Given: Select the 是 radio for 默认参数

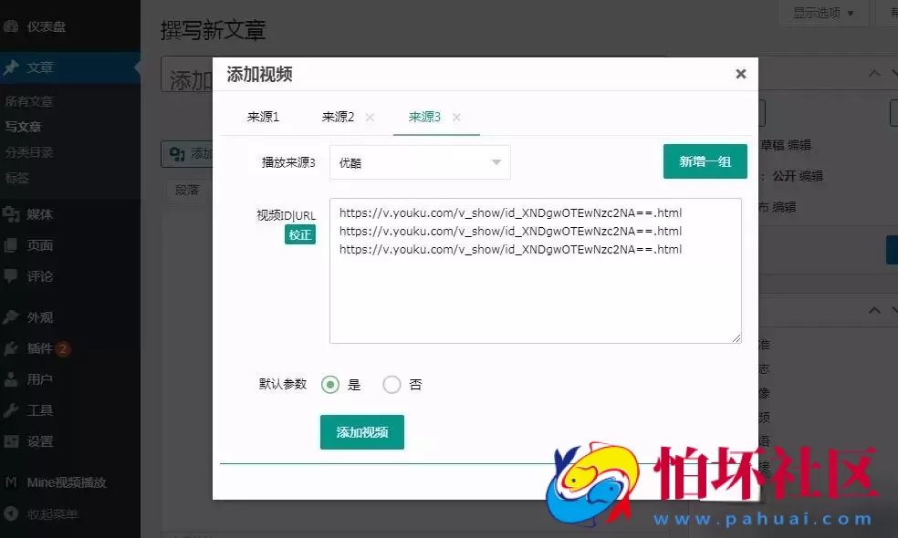Looking at the screenshot, I should click(330, 385).
